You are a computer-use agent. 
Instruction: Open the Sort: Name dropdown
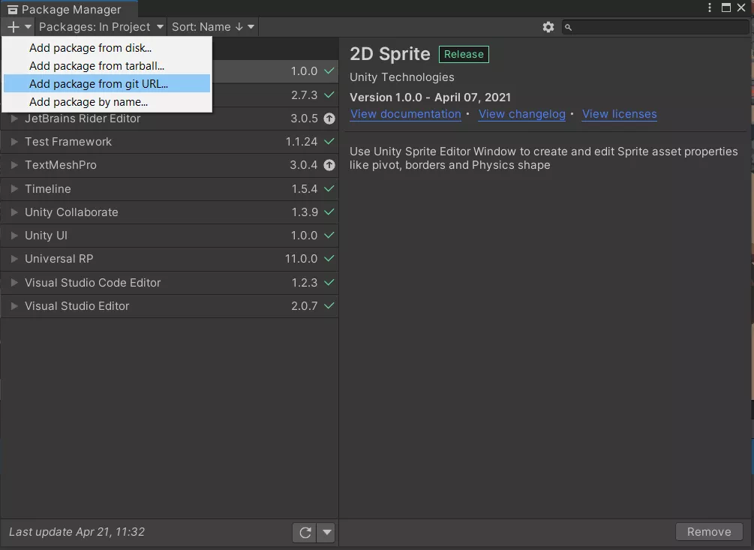point(213,27)
